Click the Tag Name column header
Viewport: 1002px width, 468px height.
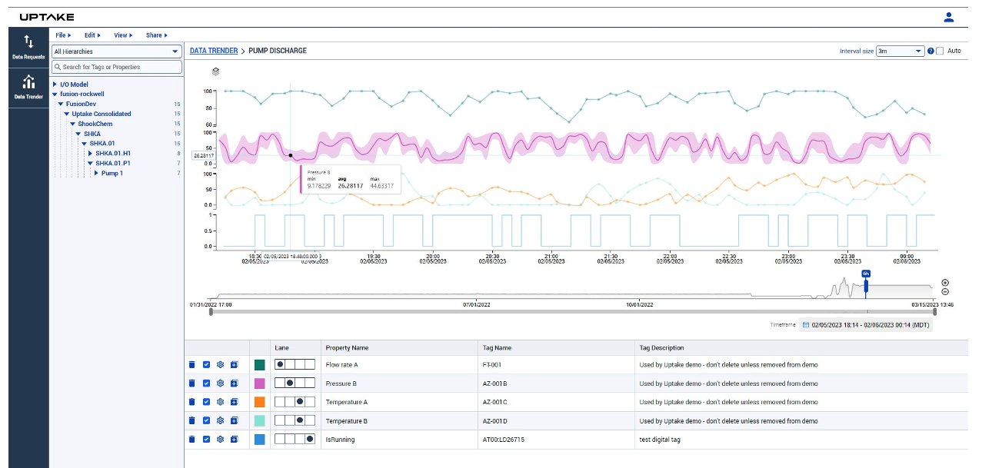pos(495,348)
